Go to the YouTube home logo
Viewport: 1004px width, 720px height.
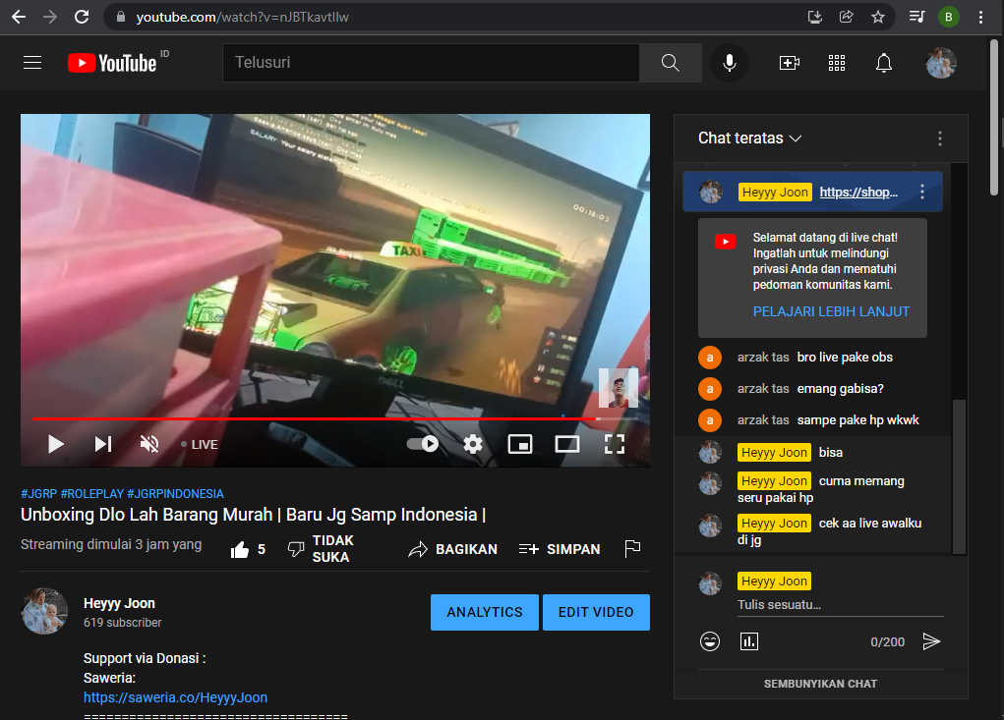pyautogui.click(x=113, y=63)
